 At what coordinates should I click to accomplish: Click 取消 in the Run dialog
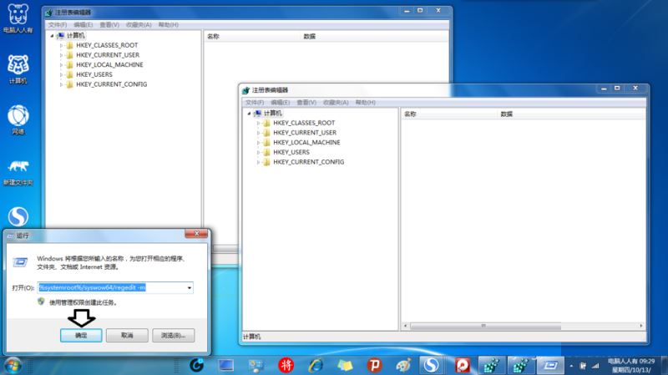(126, 334)
